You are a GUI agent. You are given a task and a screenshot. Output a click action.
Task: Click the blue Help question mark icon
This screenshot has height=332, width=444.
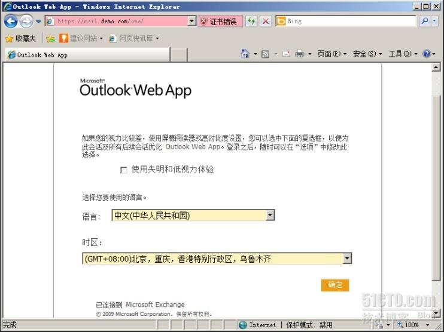[x=427, y=54]
